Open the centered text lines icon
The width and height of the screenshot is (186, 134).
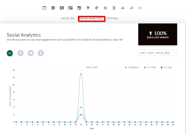[x=114, y=8]
